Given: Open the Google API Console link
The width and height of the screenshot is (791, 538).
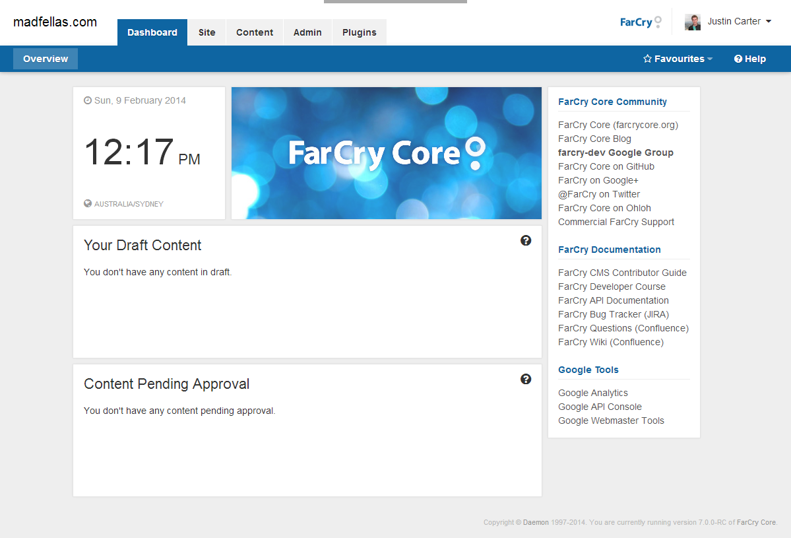Looking at the screenshot, I should 600,407.
